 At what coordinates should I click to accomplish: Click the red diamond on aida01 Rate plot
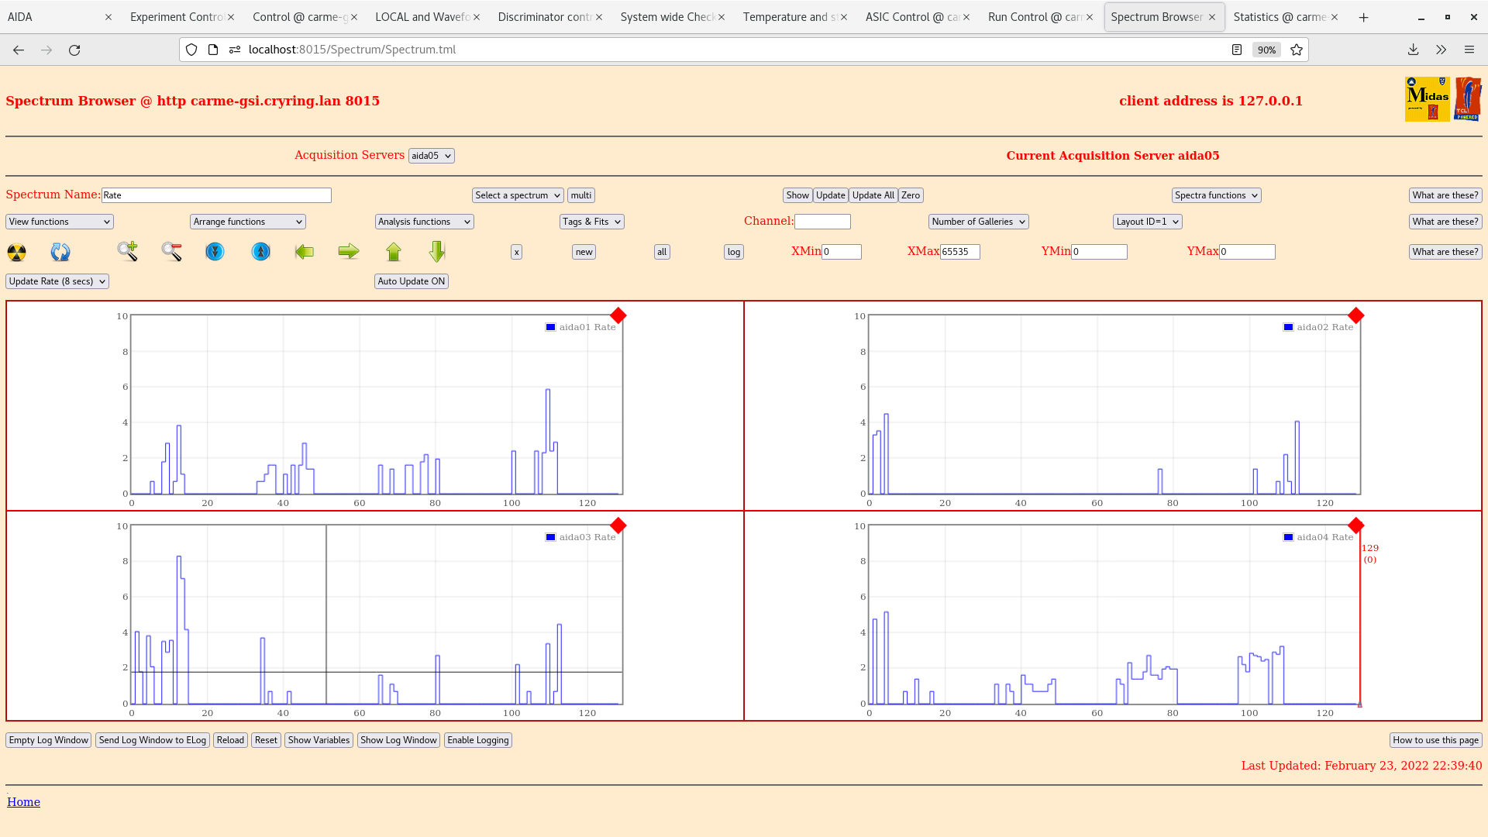point(618,315)
